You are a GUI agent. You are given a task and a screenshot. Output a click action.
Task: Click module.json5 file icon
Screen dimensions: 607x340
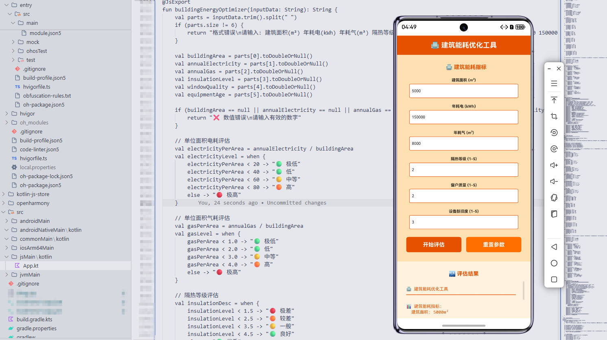[x=24, y=33]
